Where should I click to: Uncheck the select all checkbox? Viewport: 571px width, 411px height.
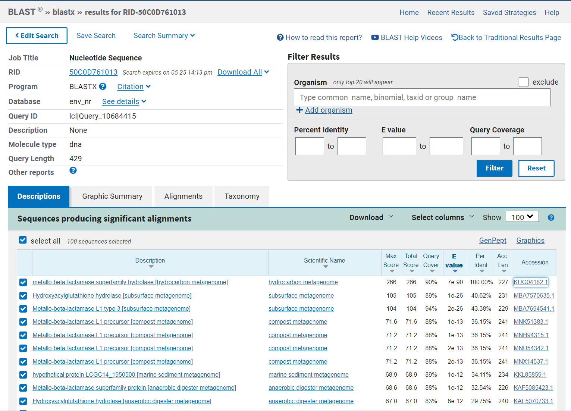click(x=23, y=240)
